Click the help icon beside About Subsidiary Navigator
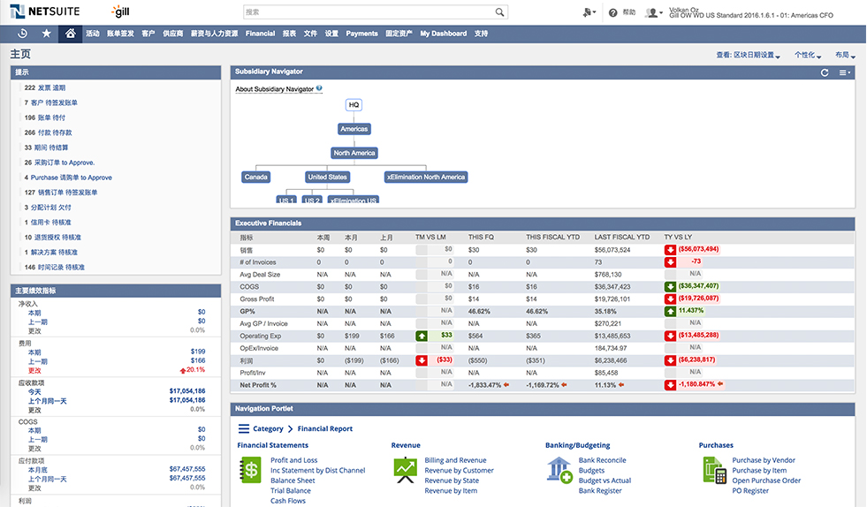The width and height of the screenshot is (867, 507). click(x=319, y=89)
